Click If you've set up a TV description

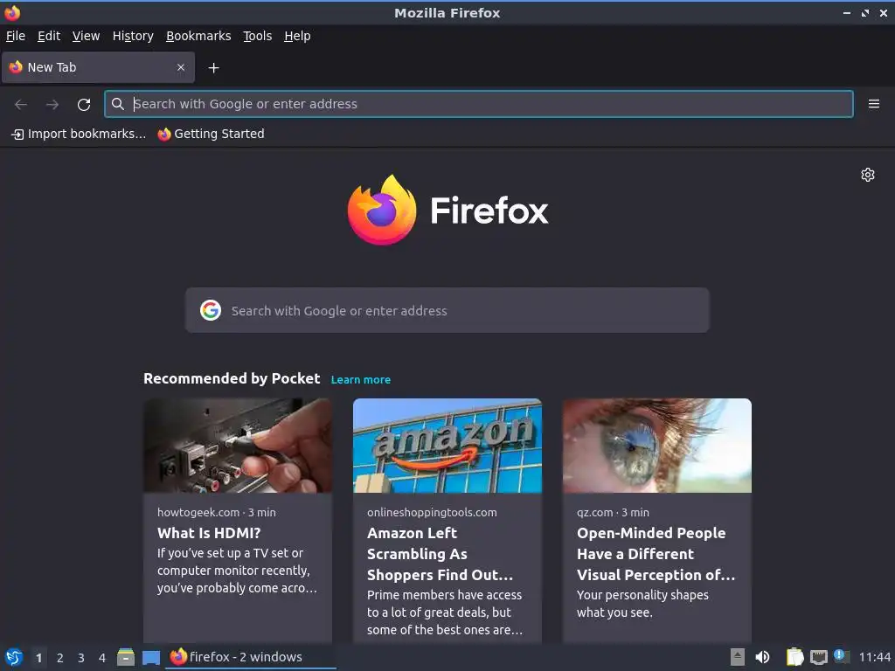[237, 571]
